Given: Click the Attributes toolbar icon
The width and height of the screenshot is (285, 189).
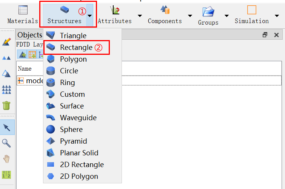Looking at the screenshot, I should pyautogui.click(x=114, y=15).
